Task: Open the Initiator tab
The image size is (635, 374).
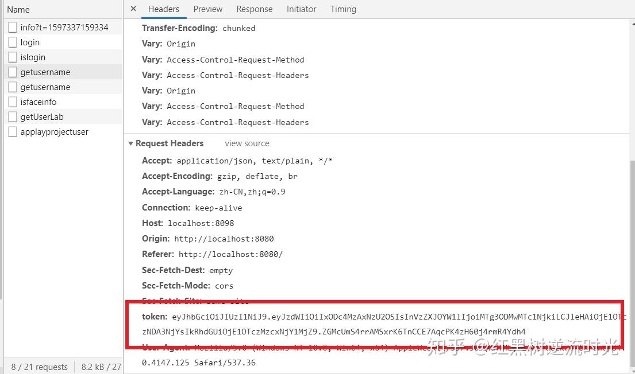Action: click(301, 9)
